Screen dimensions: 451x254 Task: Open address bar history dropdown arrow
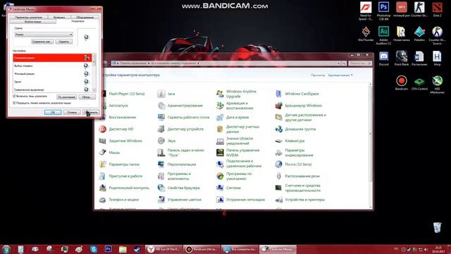click(338, 63)
